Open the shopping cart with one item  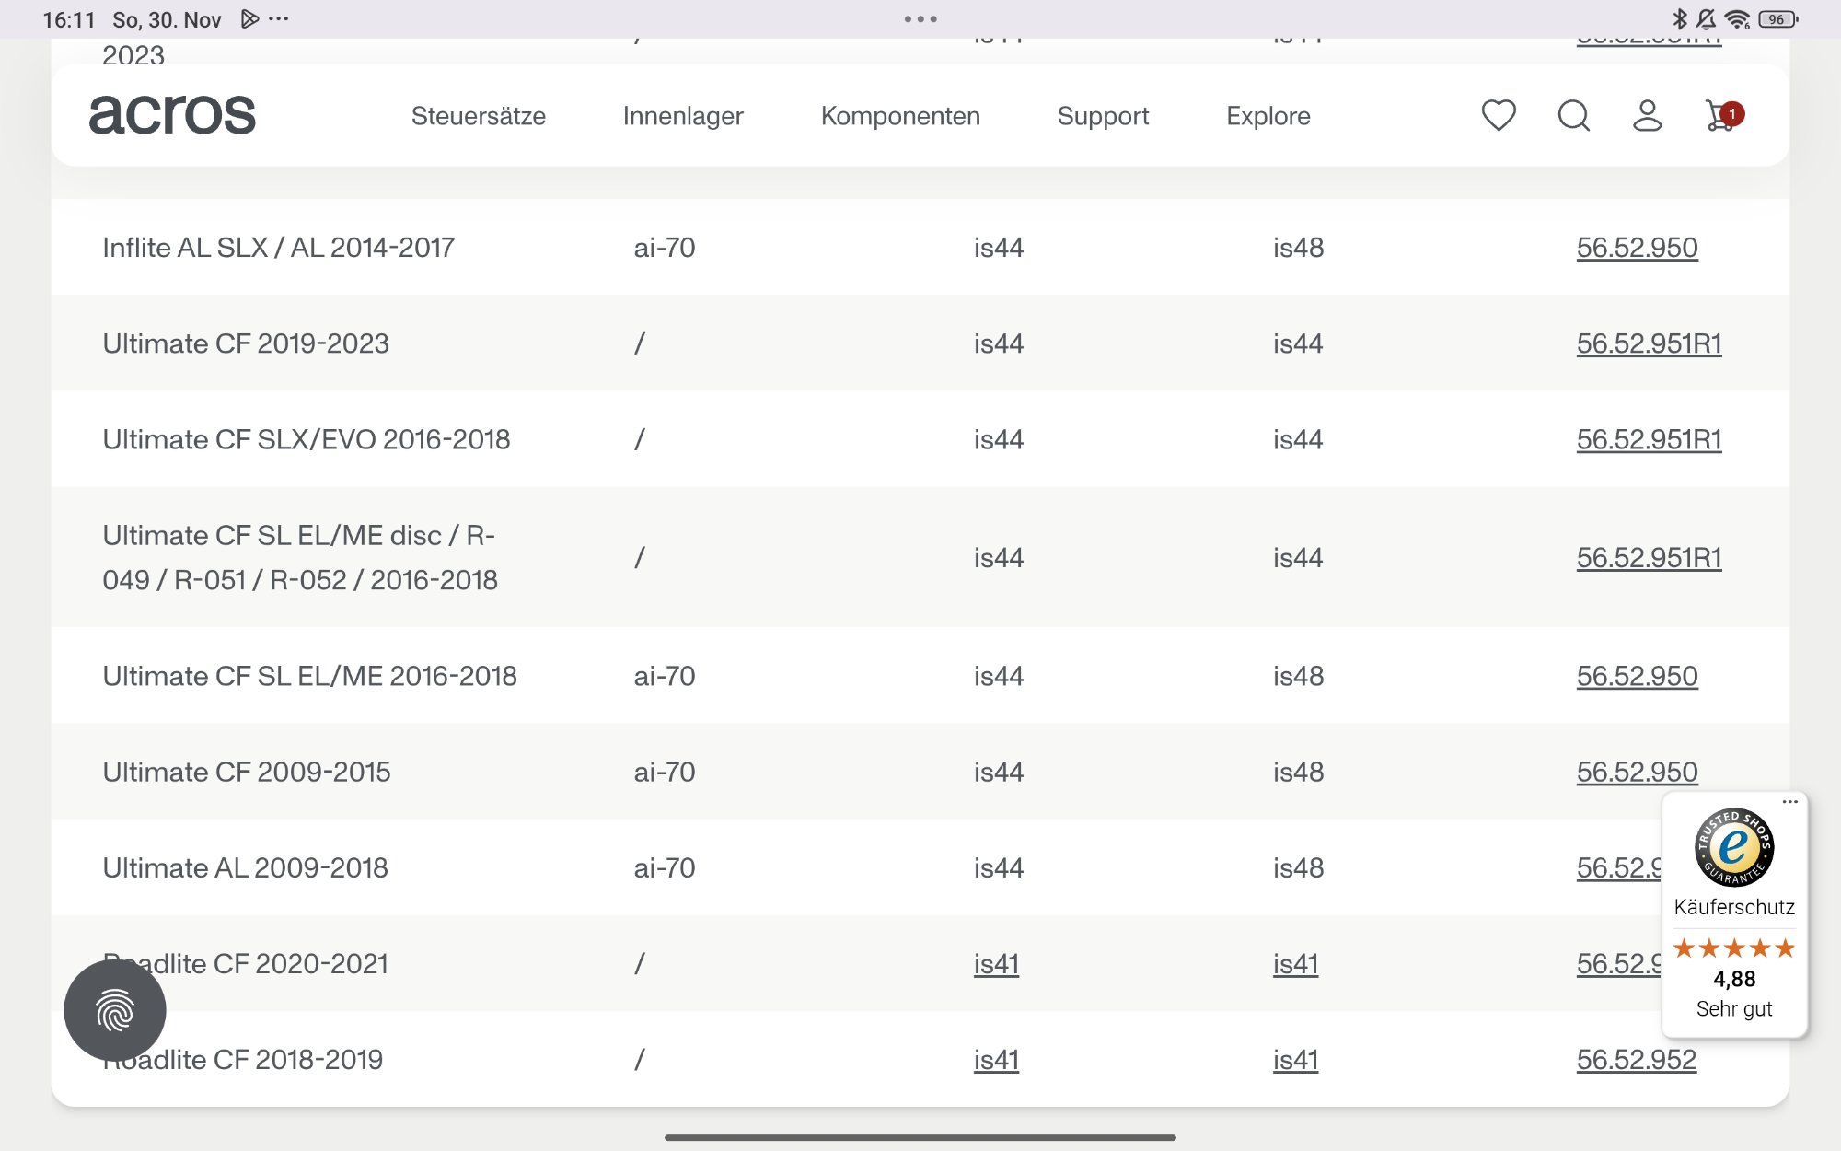pos(1719,116)
